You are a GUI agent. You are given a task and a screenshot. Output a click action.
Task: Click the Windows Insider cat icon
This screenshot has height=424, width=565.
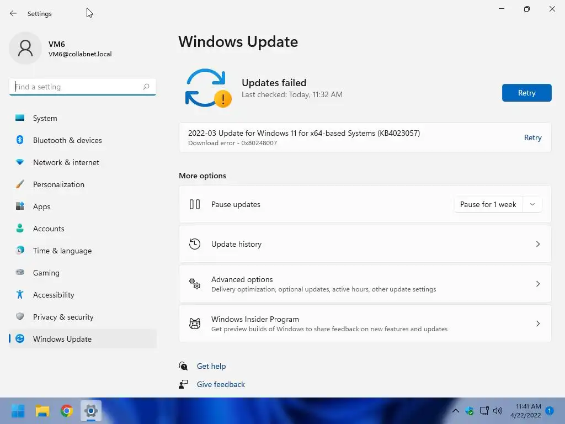[195, 324]
